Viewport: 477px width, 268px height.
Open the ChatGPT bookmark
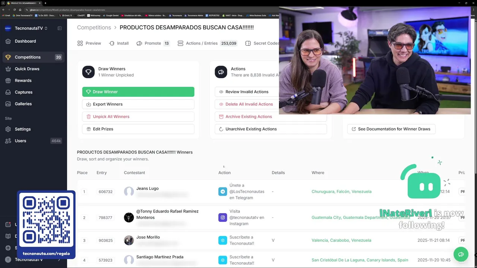(80, 15)
